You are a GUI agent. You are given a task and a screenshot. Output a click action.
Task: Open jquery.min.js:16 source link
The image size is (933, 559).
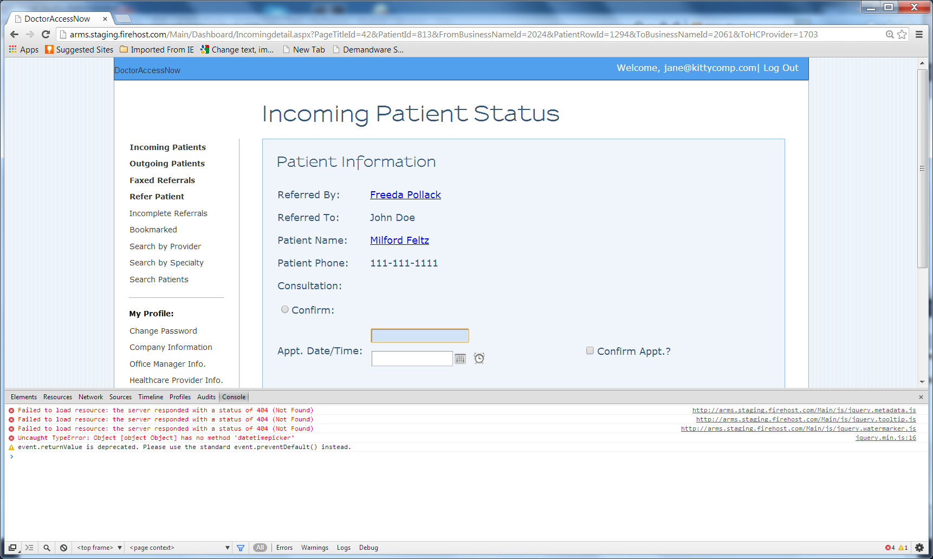pyautogui.click(x=885, y=438)
